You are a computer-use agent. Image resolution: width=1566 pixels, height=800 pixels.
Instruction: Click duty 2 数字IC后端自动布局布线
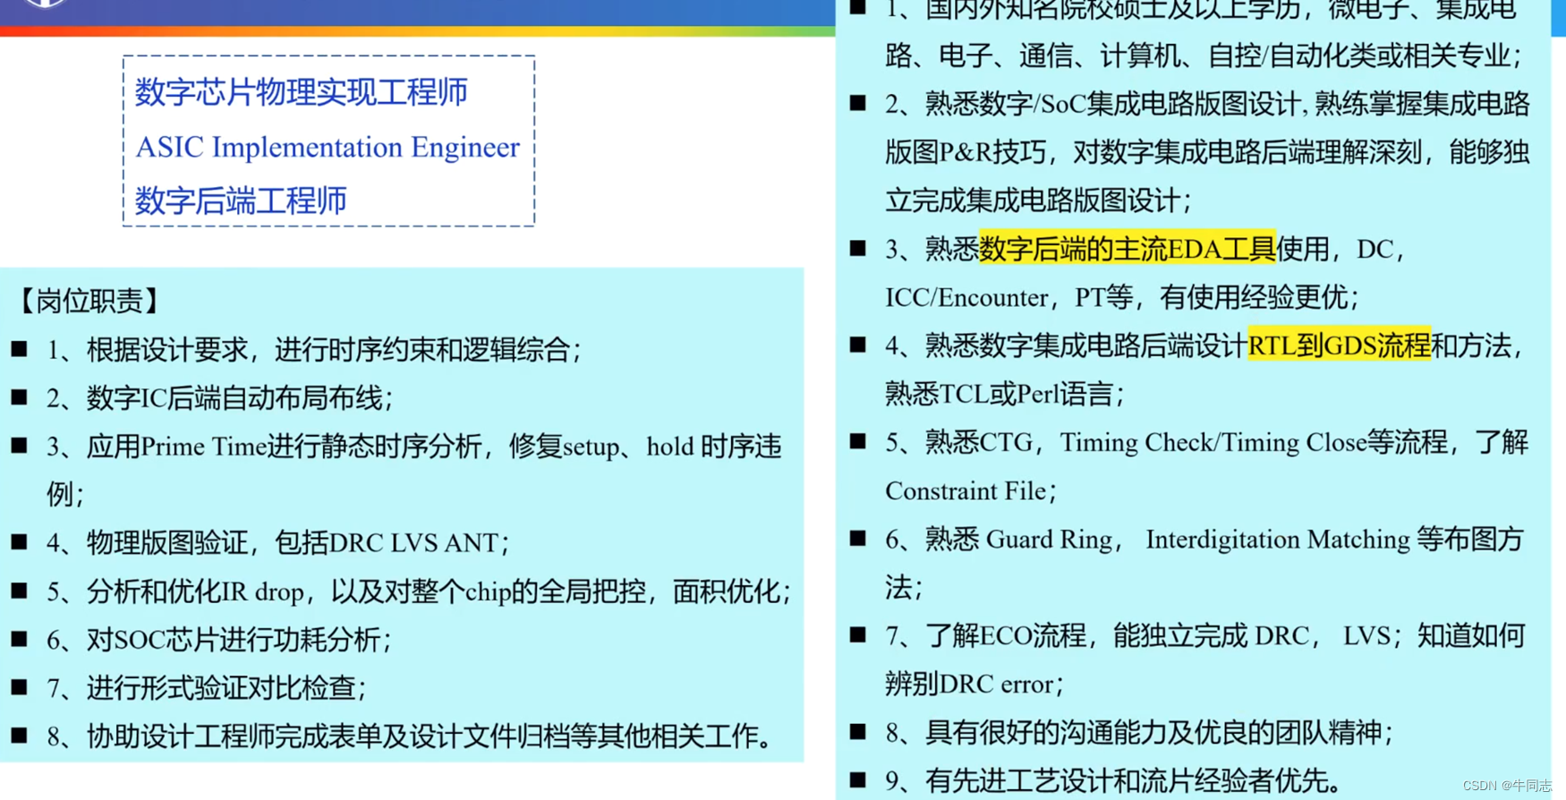(x=220, y=398)
